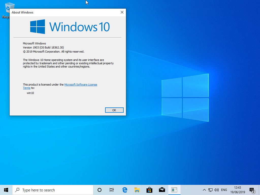Launch Microsoft Edge from taskbar
The width and height of the screenshot is (260, 195).
point(124,190)
